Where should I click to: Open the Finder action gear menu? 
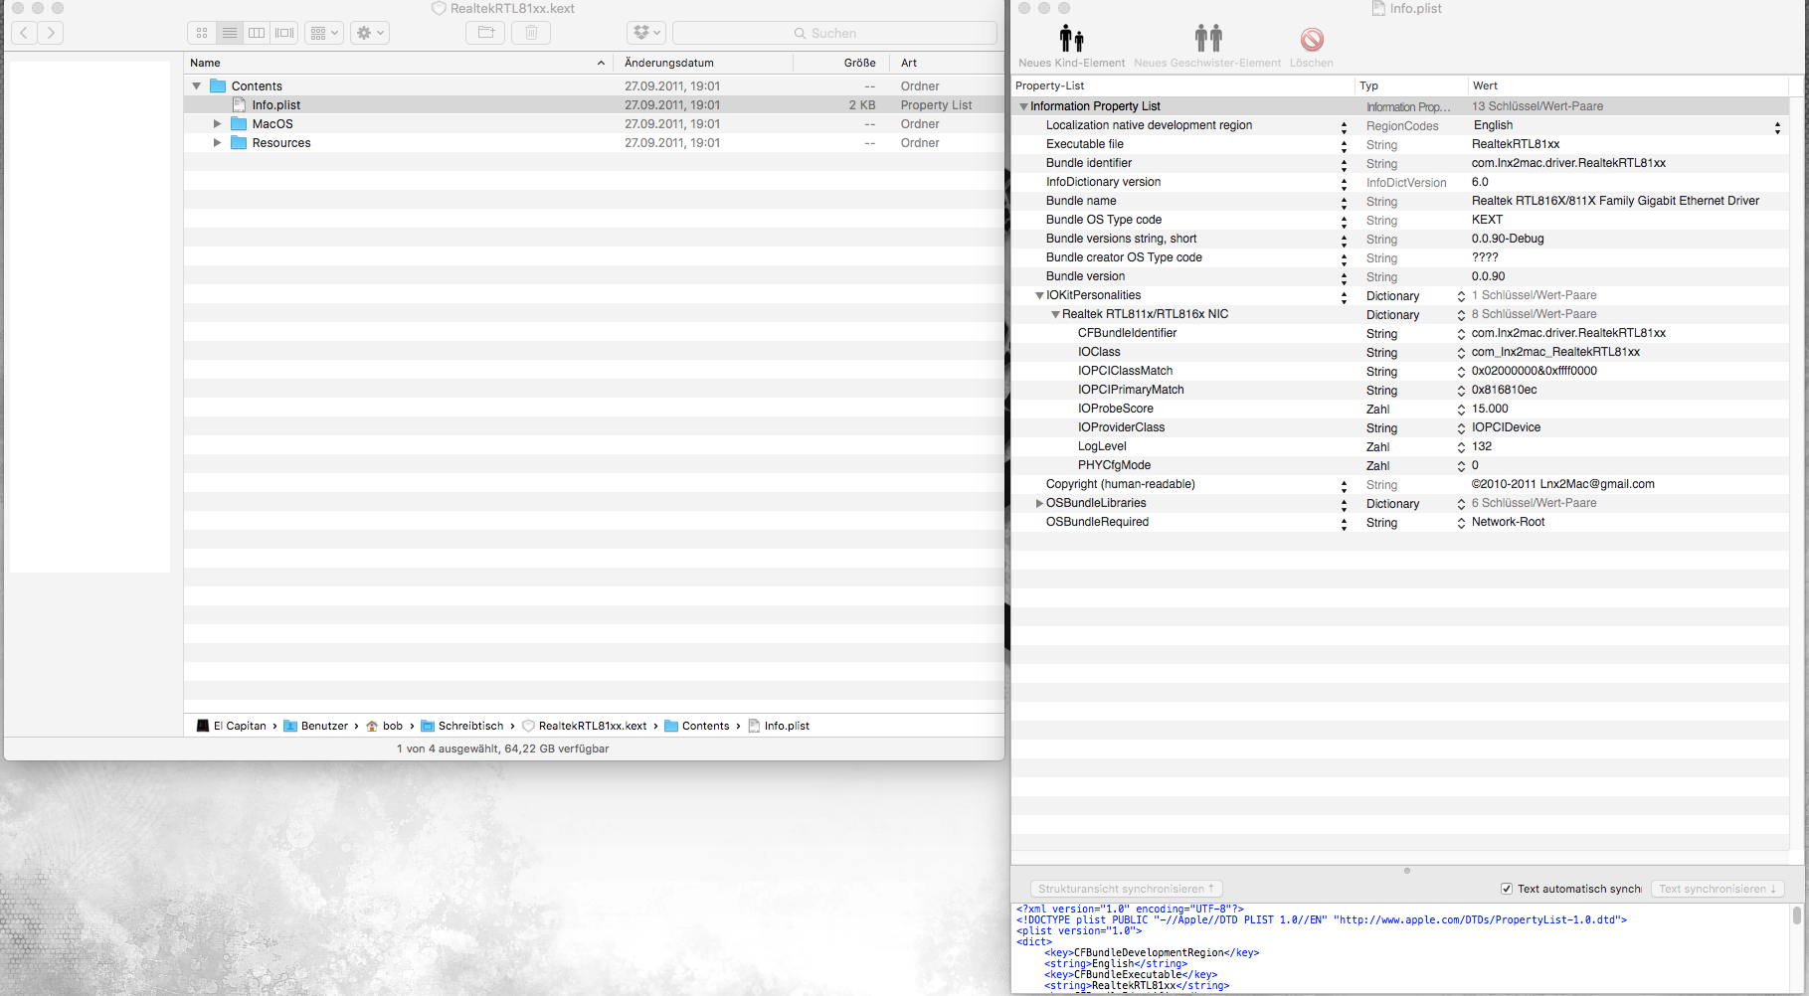(370, 33)
